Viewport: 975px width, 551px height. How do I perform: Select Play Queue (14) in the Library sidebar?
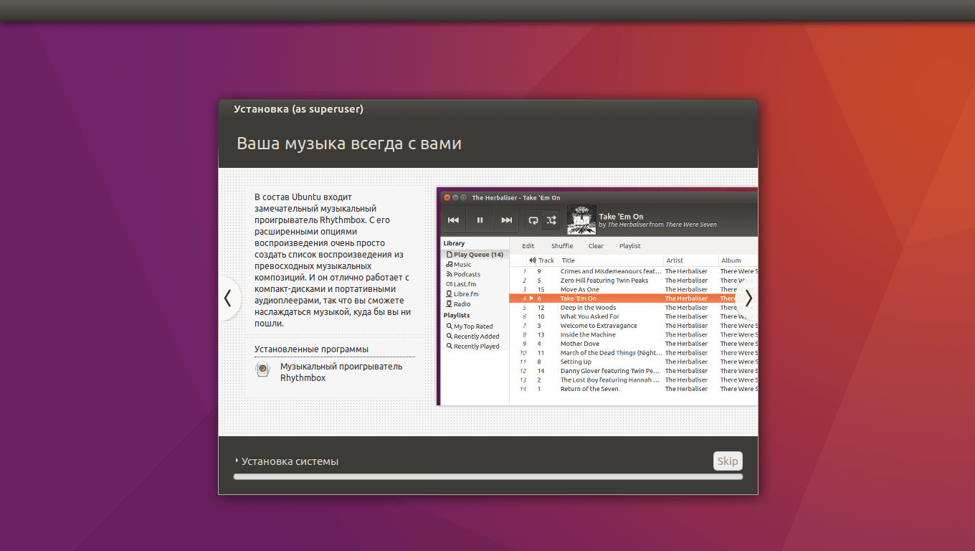click(x=475, y=255)
